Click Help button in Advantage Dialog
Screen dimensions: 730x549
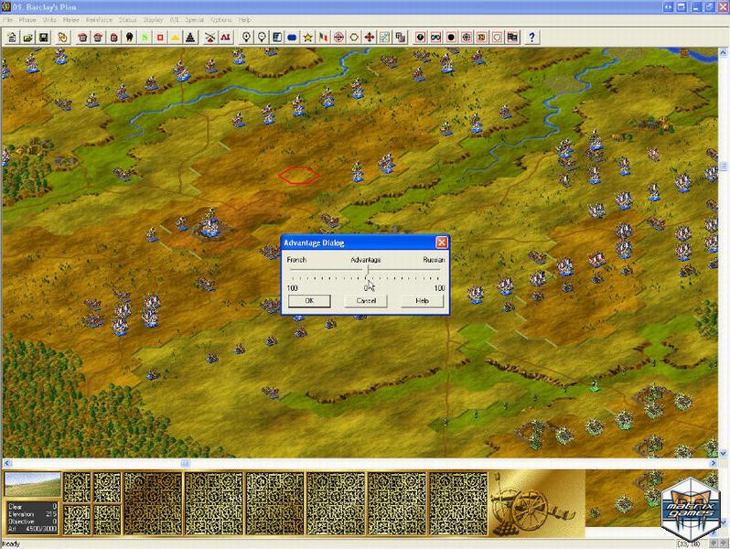422,301
